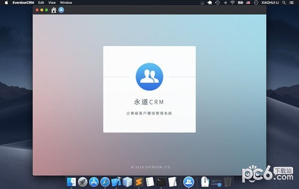Image resolution: width=299 pixels, height=189 pixels.
Task: Open Time Machine menu bar icon
Action: tap(217, 2)
